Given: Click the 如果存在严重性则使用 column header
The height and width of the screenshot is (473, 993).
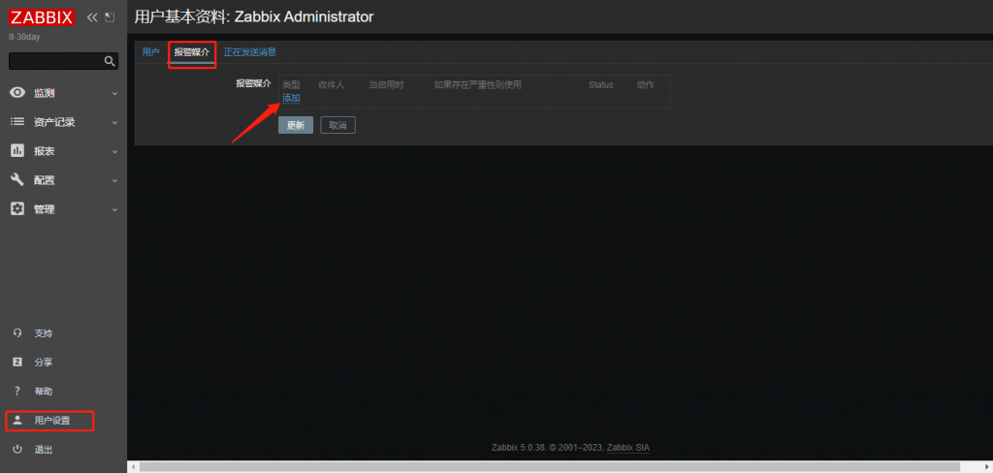Looking at the screenshot, I should (477, 85).
